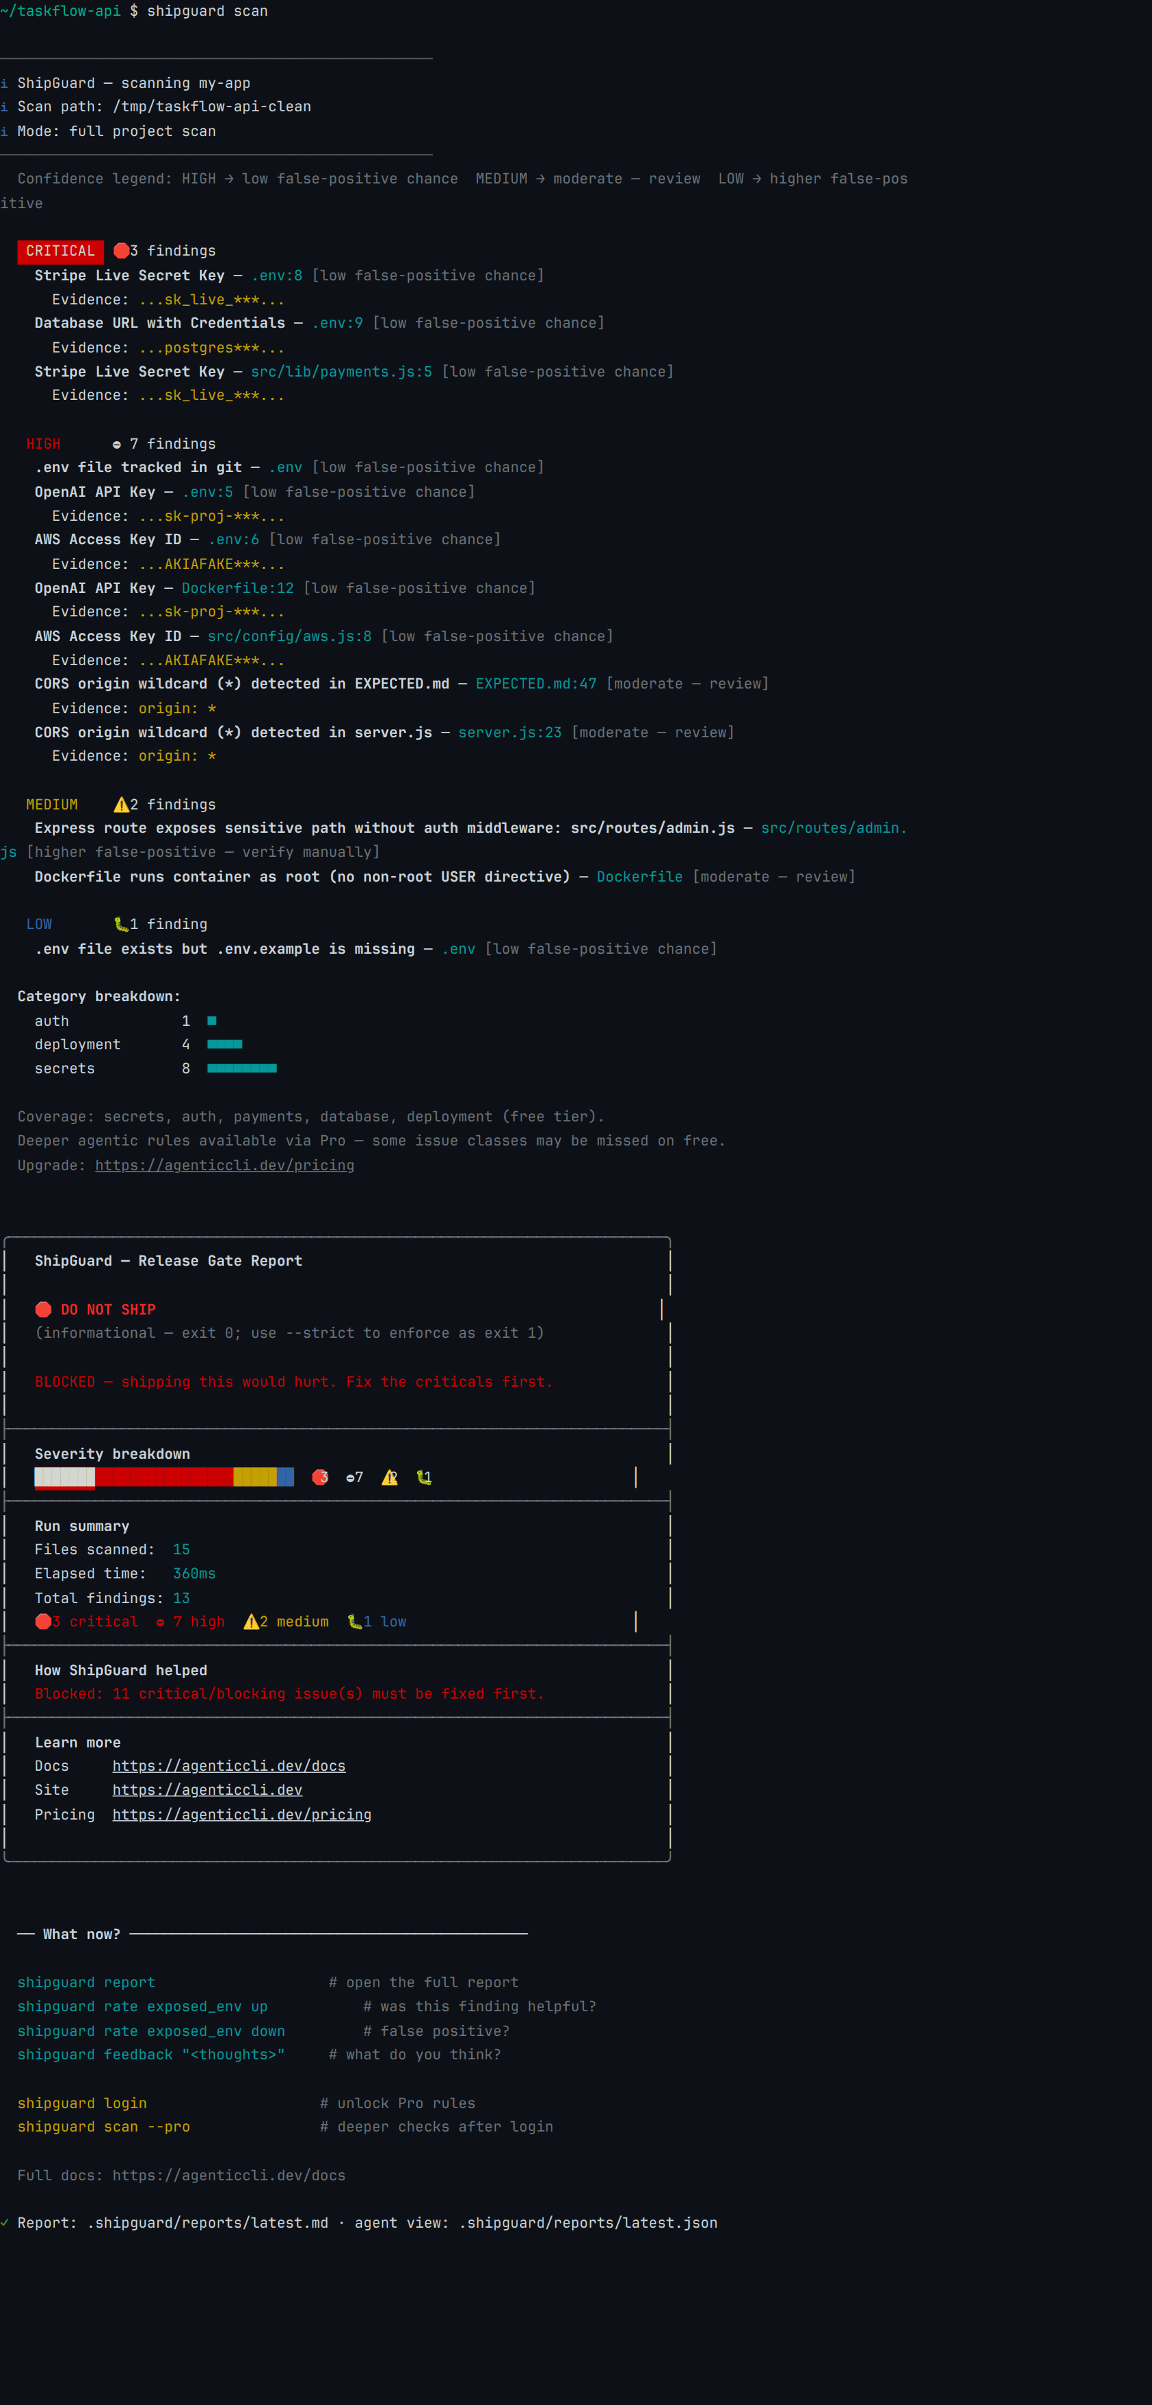This screenshot has width=1152, height=2405.
Task: Click file reference 'EXPECTED.md:47'
Action: [x=536, y=684]
